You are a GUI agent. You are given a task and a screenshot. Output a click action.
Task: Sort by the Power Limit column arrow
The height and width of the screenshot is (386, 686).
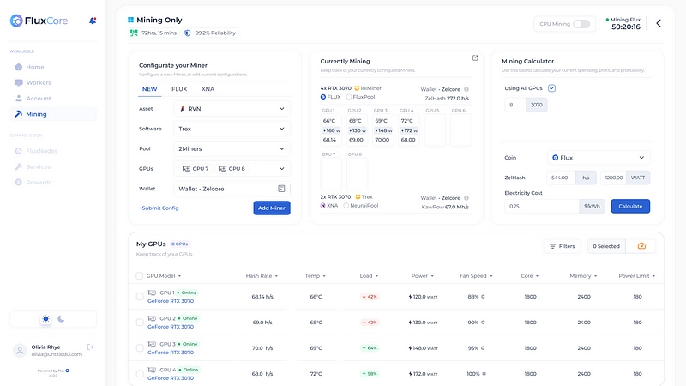pos(653,276)
